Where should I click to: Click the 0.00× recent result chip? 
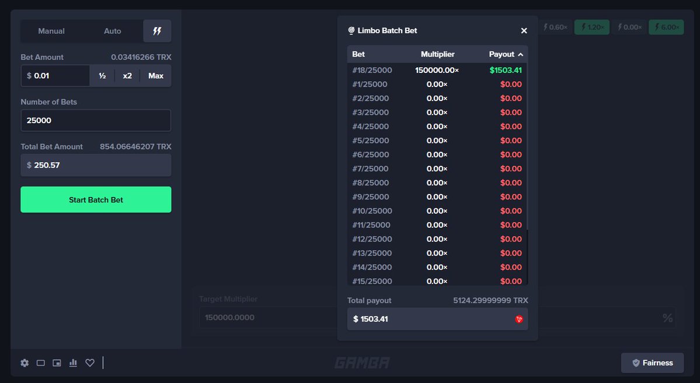click(x=629, y=27)
